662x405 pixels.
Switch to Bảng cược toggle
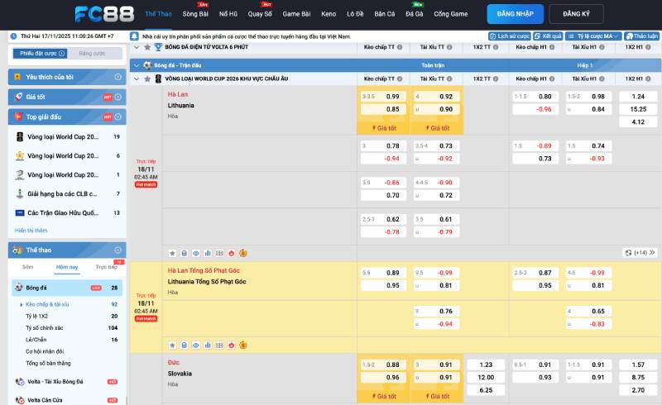pos(92,53)
